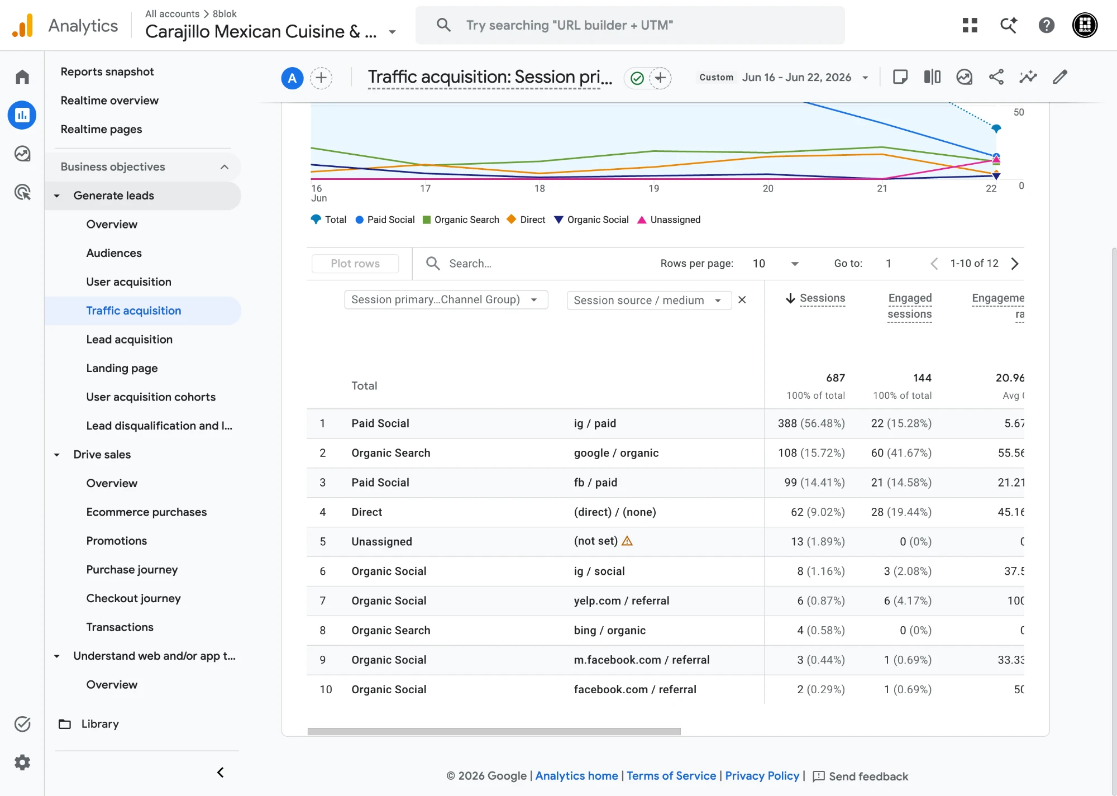Go to the next page of table rows

1015,264
